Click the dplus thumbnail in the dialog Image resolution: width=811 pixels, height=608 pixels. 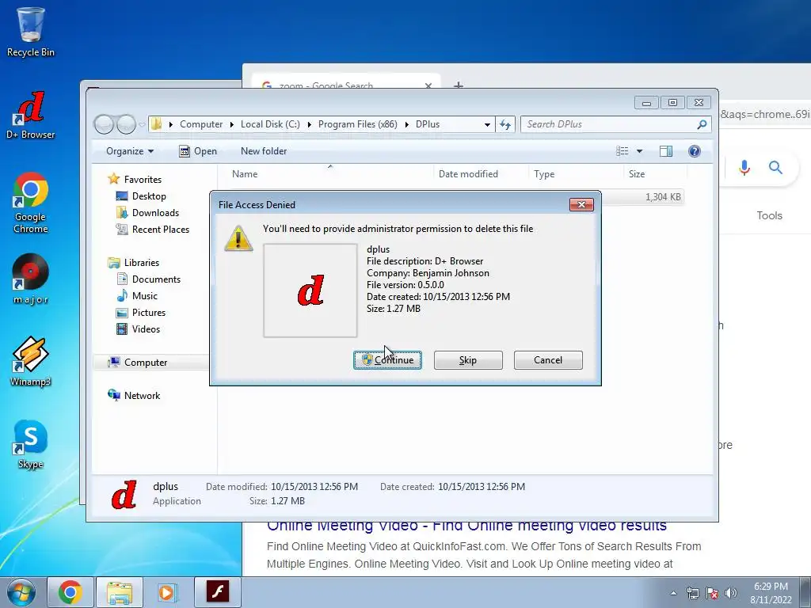310,291
